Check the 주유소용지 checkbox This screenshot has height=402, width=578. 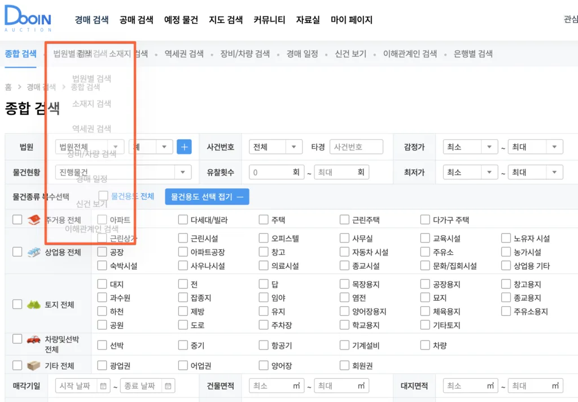point(506,311)
